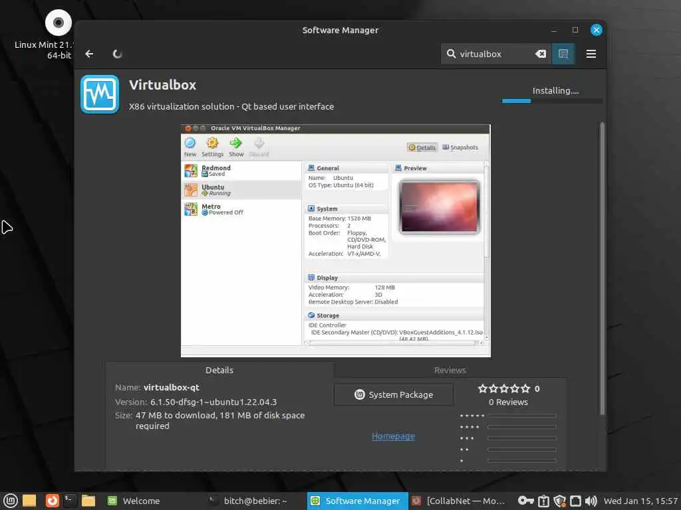Click the Virtualbox title heading

coord(162,85)
